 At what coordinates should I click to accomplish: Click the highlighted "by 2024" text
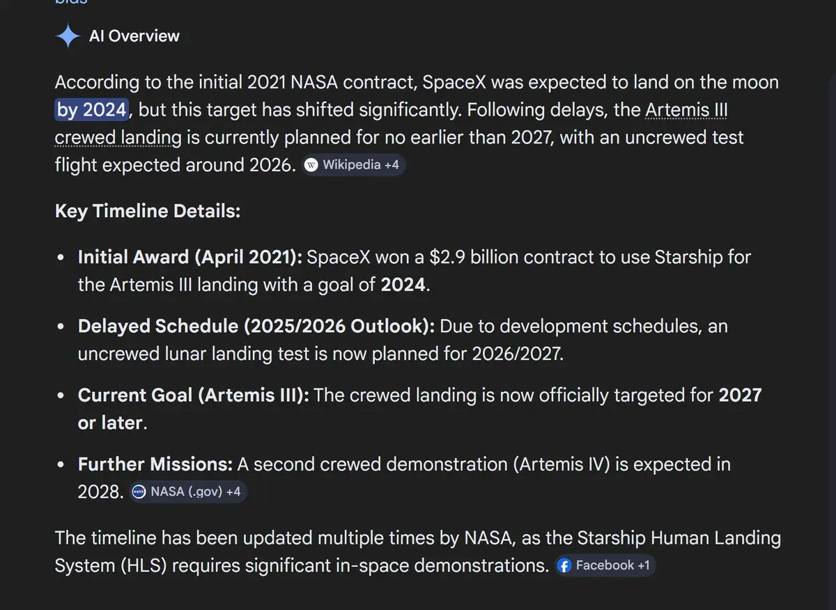92,110
